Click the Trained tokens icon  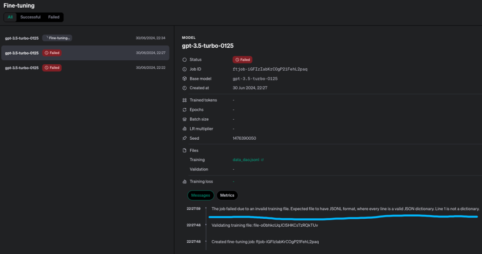(x=185, y=100)
